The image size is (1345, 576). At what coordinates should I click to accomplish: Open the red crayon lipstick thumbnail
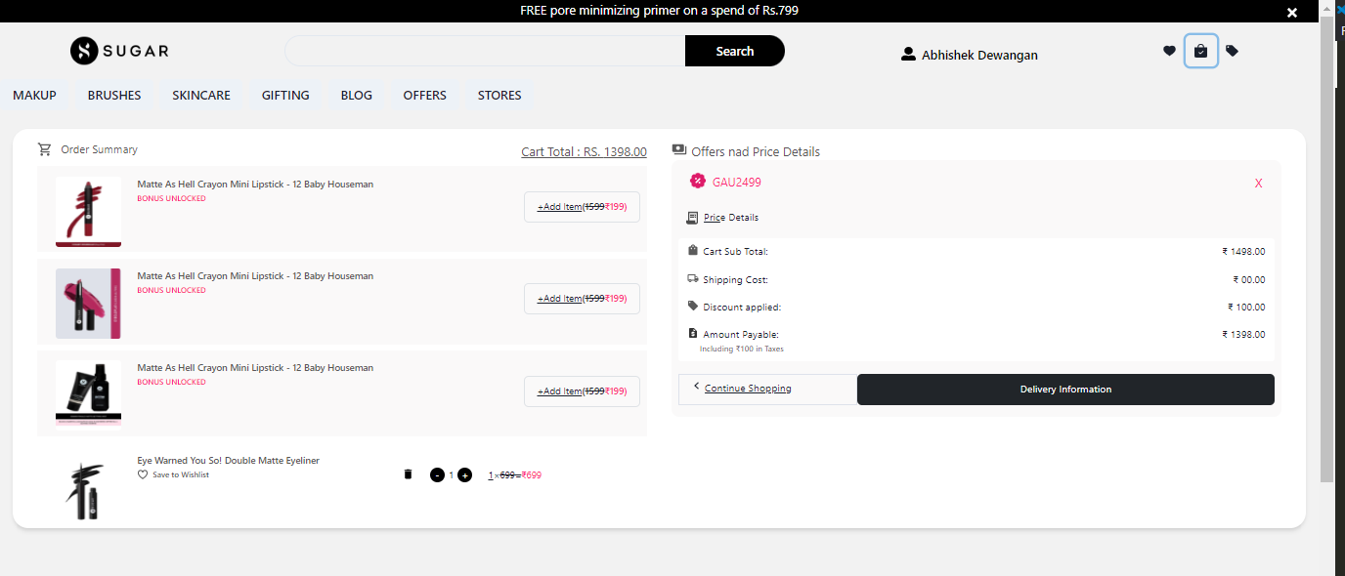[88, 211]
